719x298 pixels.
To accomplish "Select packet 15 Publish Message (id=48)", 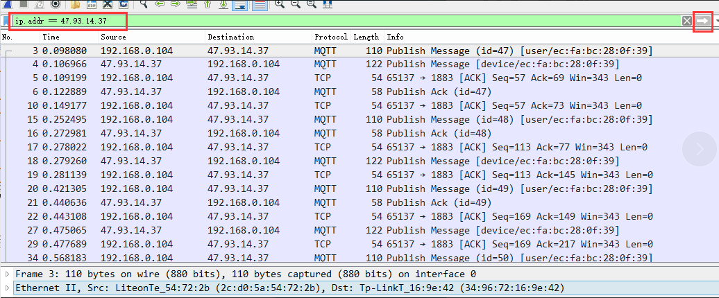I will (x=359, y=119).
